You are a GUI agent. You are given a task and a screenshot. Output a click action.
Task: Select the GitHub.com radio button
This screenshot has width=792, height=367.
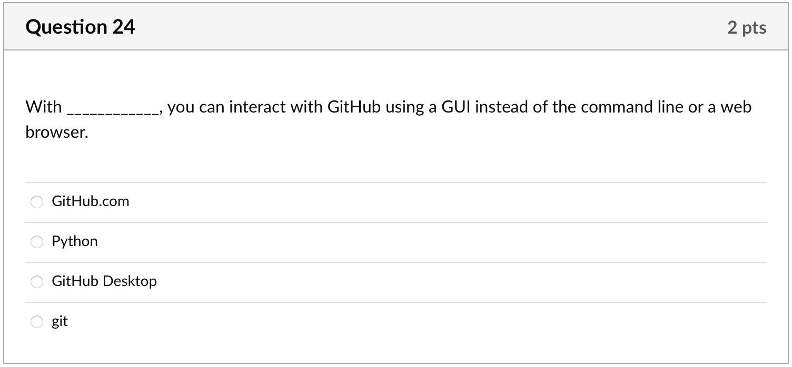(36, 202)
